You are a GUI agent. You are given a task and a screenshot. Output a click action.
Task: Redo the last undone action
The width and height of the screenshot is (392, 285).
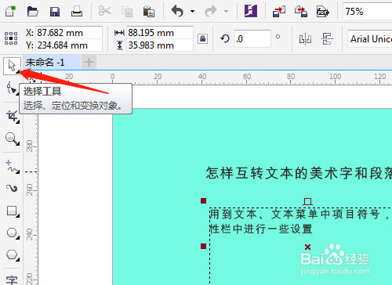pyautogui.click(x=211, y=11)
